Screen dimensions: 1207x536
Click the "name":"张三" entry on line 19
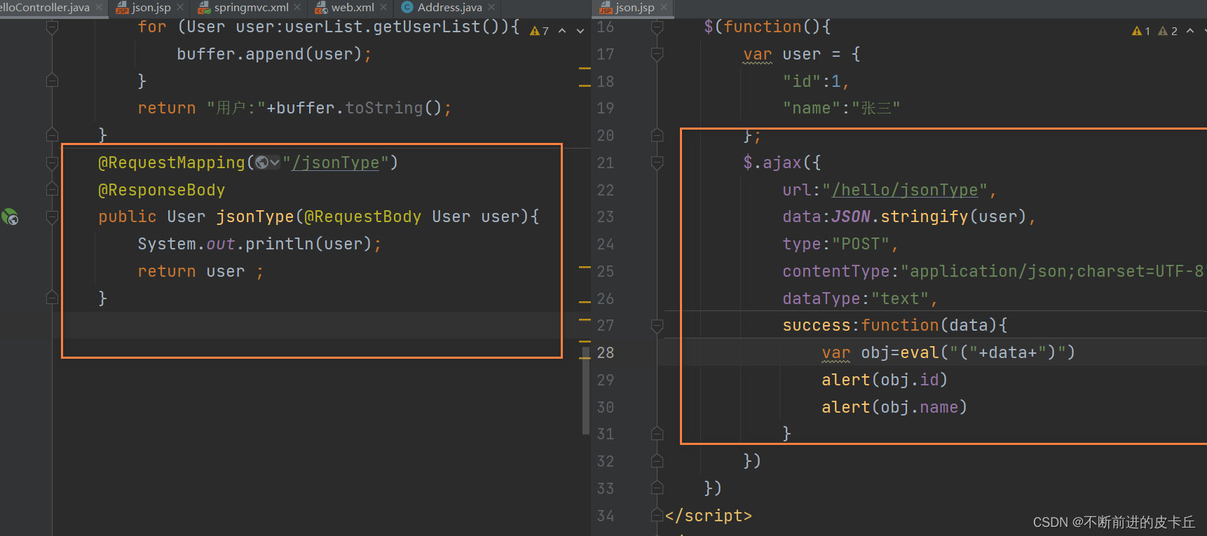click(x=841, y=108)
